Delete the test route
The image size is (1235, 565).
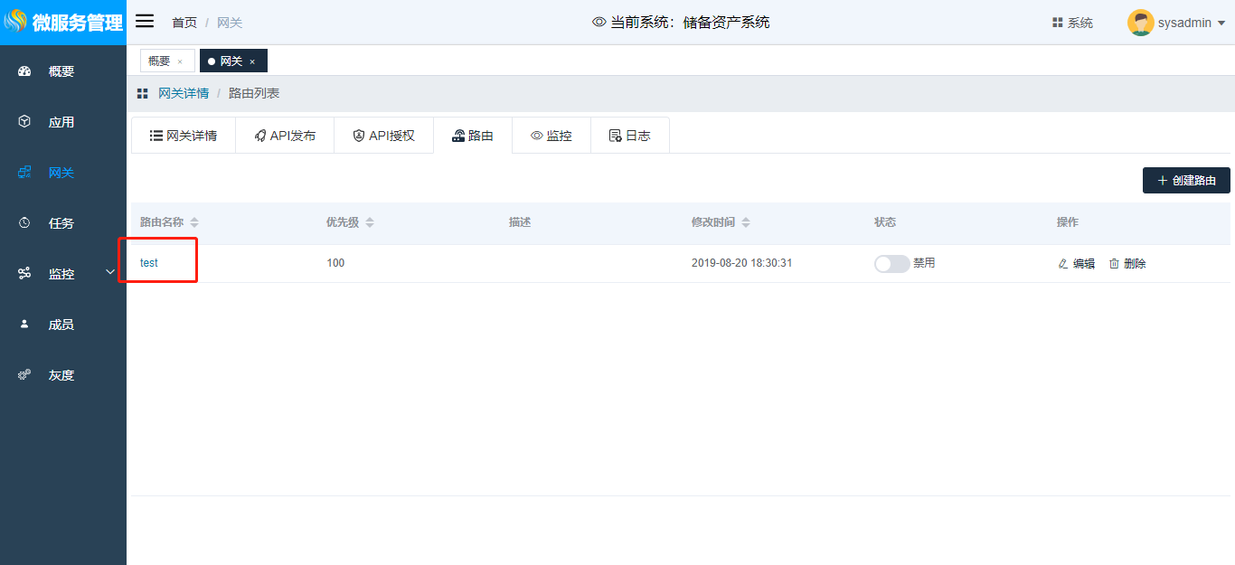[x=1127, y=264]
